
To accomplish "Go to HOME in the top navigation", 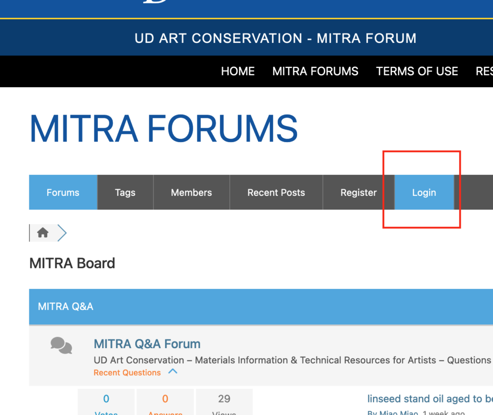I will [238, 71].
